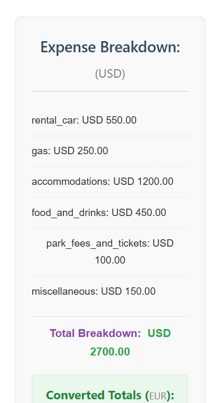The width and height of the screenshot is (221, 403).
Task: Select the gas USD 250.00 entry
Action: 110,151
